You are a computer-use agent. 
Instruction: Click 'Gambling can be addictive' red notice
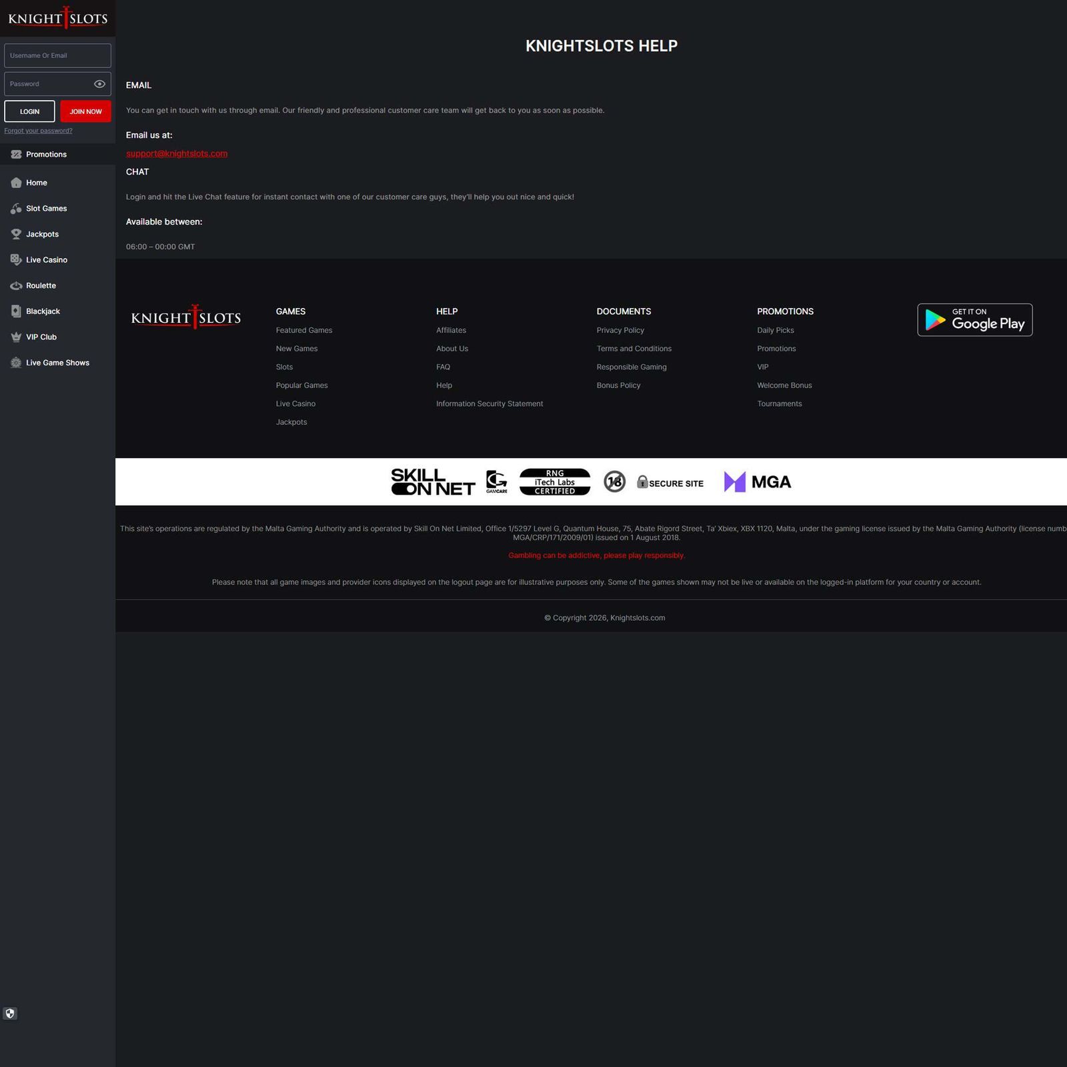(597, 556)
